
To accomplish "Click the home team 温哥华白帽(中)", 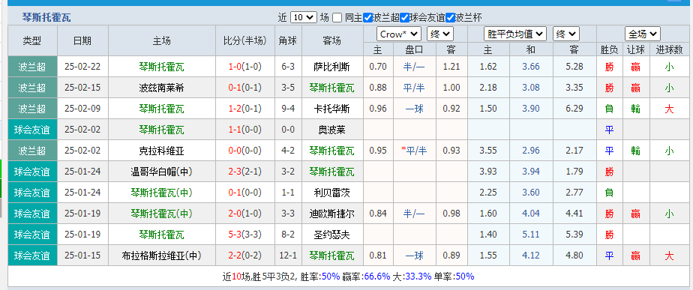I will 161,172.
